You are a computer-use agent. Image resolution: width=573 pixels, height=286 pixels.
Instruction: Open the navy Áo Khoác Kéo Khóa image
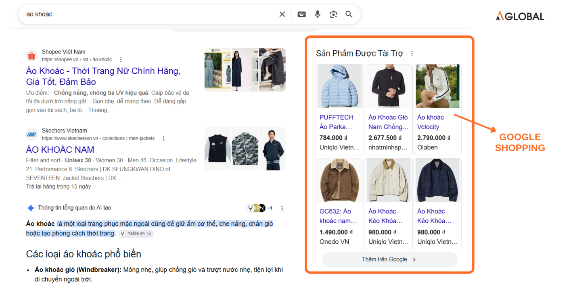pyautogui.click(x=437, y=180)
